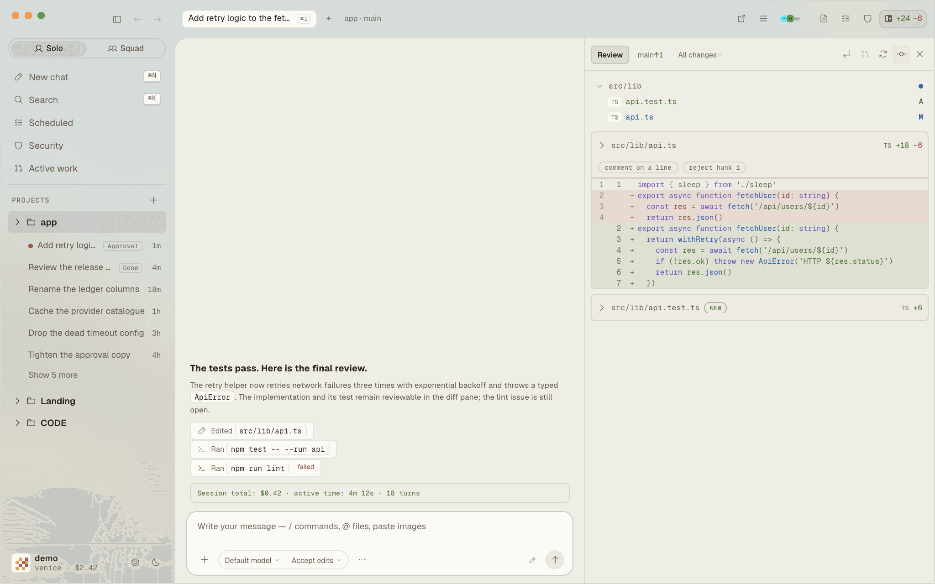Click 'comment on a line' button
935x584 pixels.
tap(638, 167)
